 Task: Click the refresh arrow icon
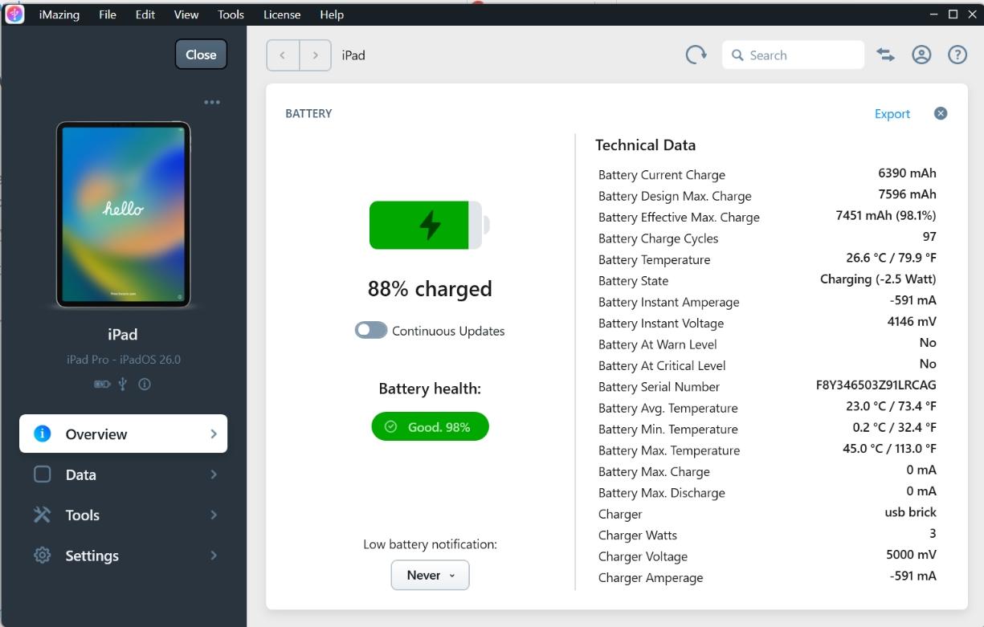[x=696, y=55]
